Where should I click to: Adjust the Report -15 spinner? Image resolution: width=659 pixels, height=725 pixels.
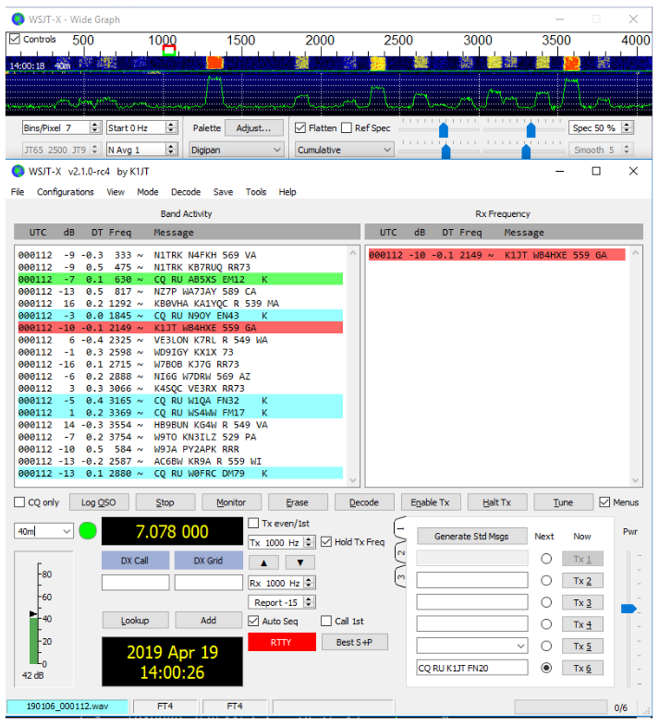(x=309, y=602)
